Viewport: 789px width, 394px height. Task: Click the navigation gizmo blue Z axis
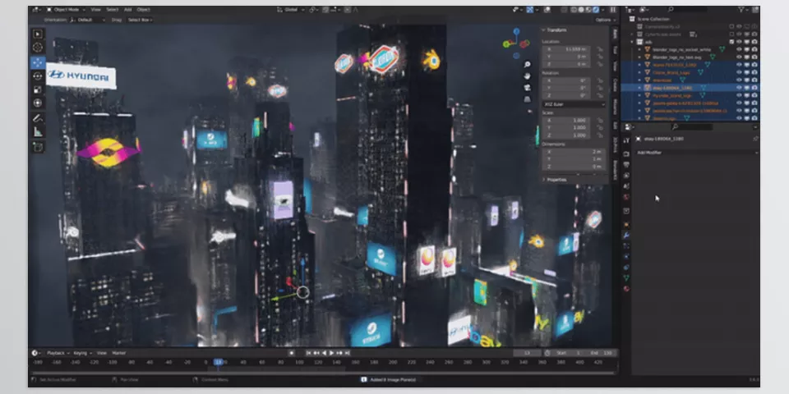tap(516, 32)
